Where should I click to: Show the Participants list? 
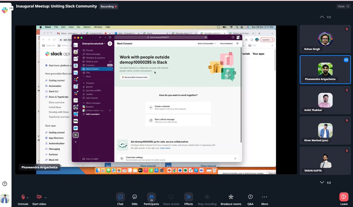point(151,199)
